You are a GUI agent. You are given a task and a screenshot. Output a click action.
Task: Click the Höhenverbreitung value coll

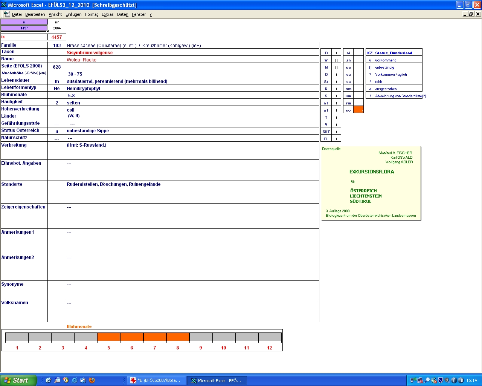click(71, 110)
